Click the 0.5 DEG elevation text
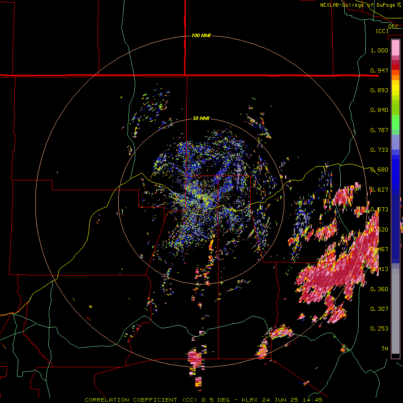This screenshot has height=403, width=403. tap(216, 400)
